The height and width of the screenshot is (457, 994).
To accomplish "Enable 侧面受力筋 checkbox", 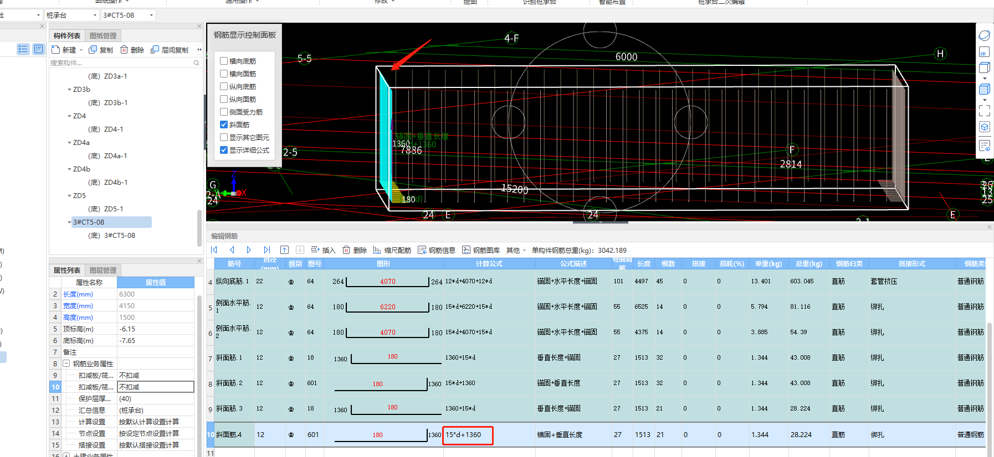I will click(224, 112).
